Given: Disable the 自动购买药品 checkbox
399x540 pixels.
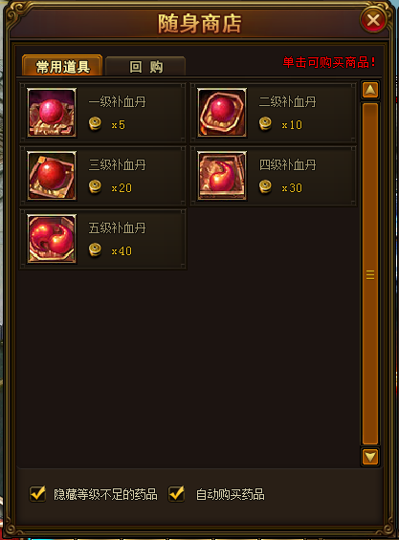Looking at the screenshot, I should click(177, 493).
